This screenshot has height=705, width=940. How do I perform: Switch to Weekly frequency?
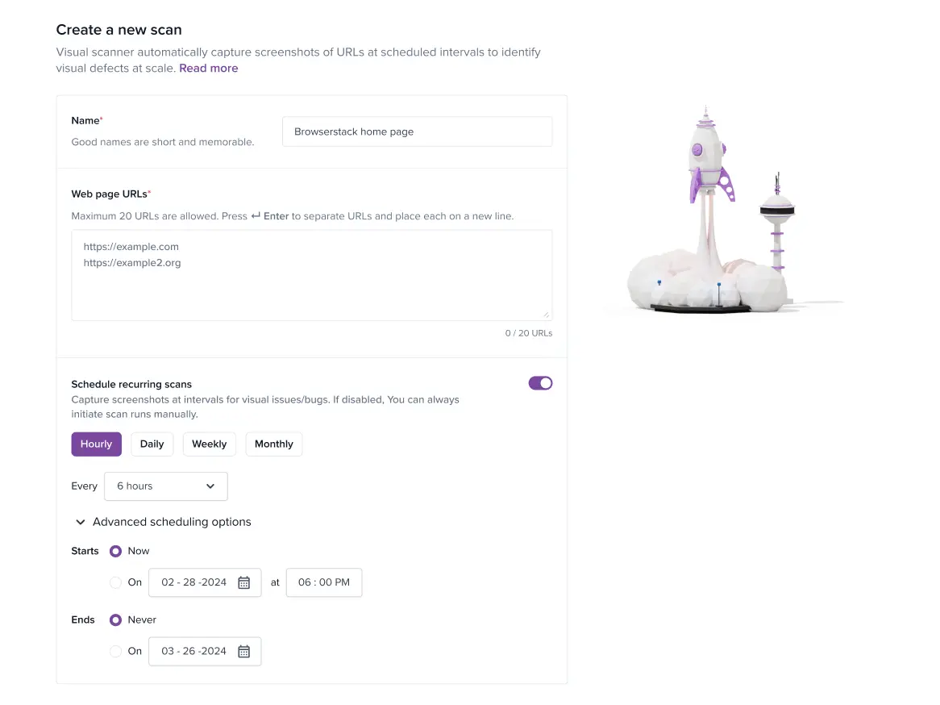point(210,444)
